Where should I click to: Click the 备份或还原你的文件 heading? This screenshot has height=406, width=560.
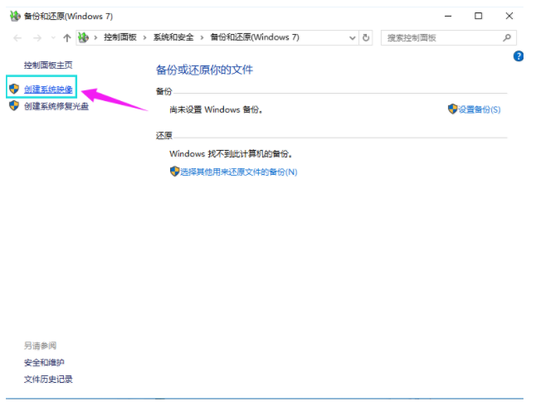point(204,70)
